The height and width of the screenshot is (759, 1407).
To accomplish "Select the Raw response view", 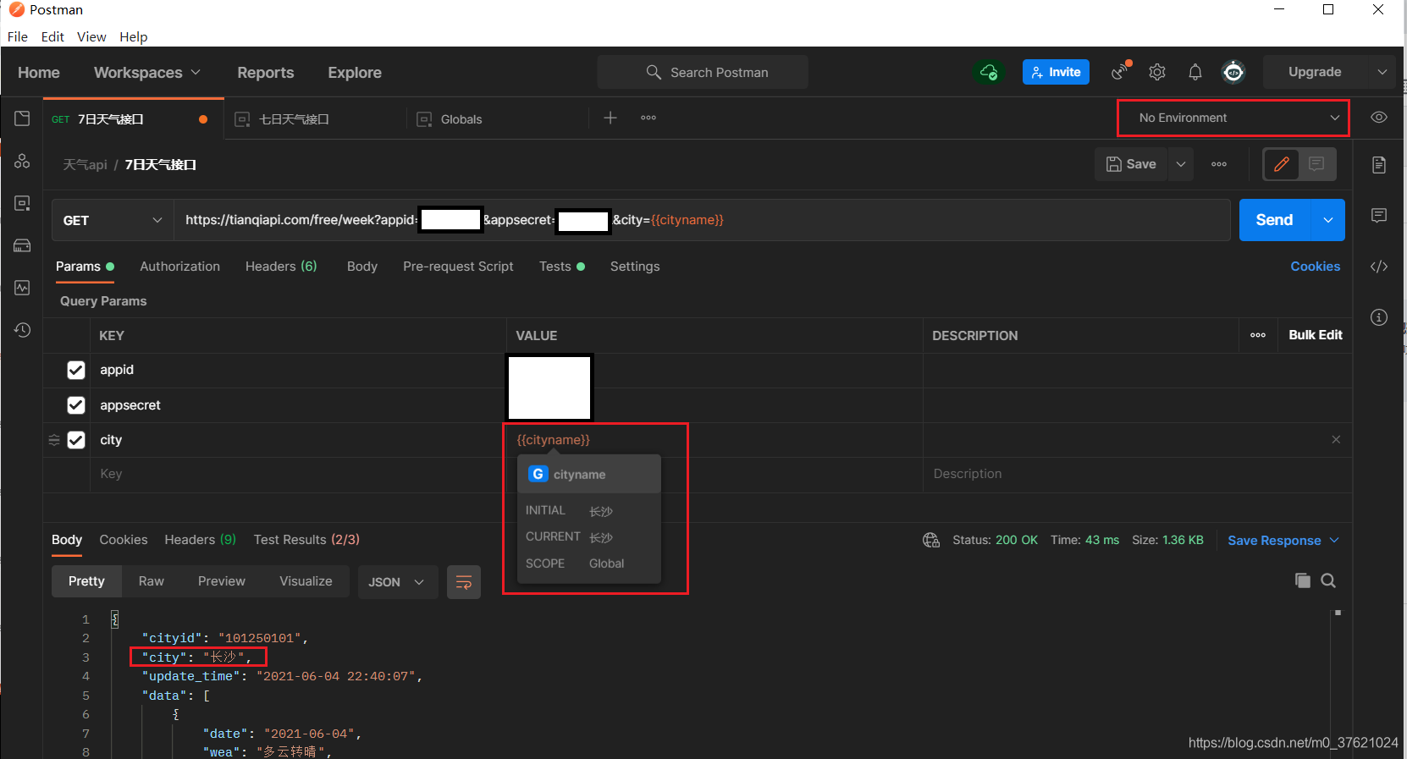I will tap(152, 581).
